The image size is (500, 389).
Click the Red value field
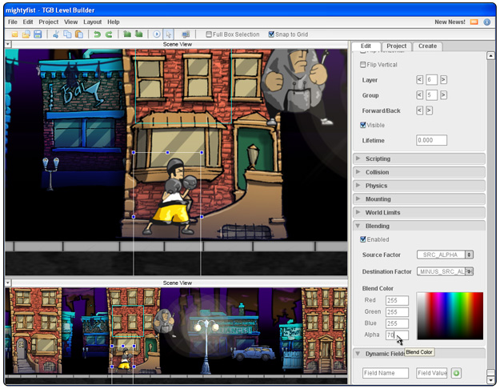click(x=397, y=300)
